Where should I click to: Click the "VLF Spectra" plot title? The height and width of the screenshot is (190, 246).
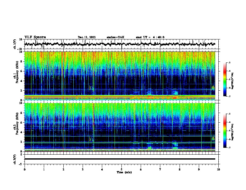click(35, 37)
